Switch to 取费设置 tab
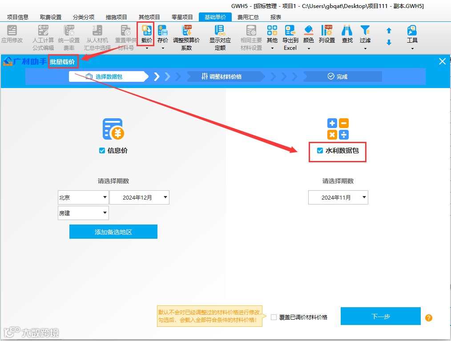The image size is (451, 341). click(x=51, y=17)
